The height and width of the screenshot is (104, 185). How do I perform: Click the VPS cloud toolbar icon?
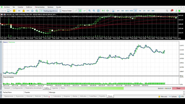tap(32, 11)
